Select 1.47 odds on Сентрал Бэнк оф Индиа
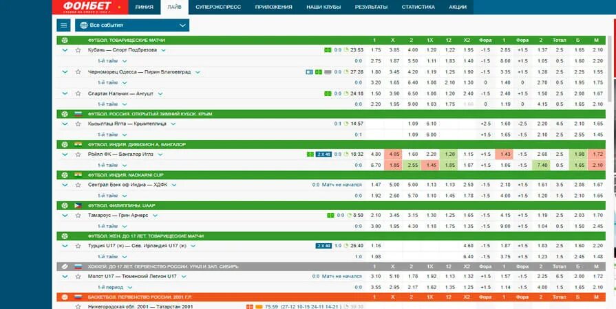Viewport: 616px width, 309px height. [376, 185]
